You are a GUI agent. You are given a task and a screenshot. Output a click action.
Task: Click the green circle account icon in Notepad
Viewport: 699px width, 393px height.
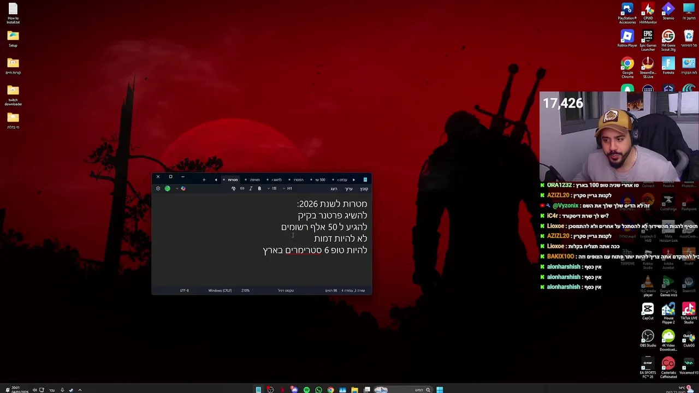click(167, 188)
